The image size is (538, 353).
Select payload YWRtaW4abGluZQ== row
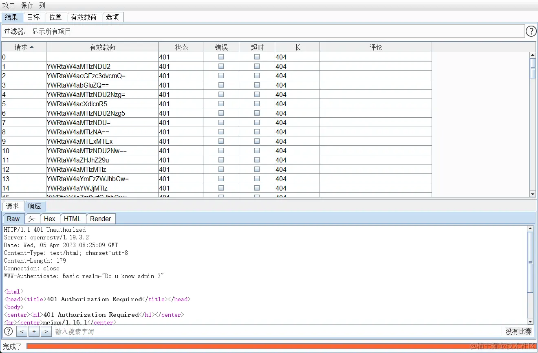pyautogui.click(x=216, y=85)
